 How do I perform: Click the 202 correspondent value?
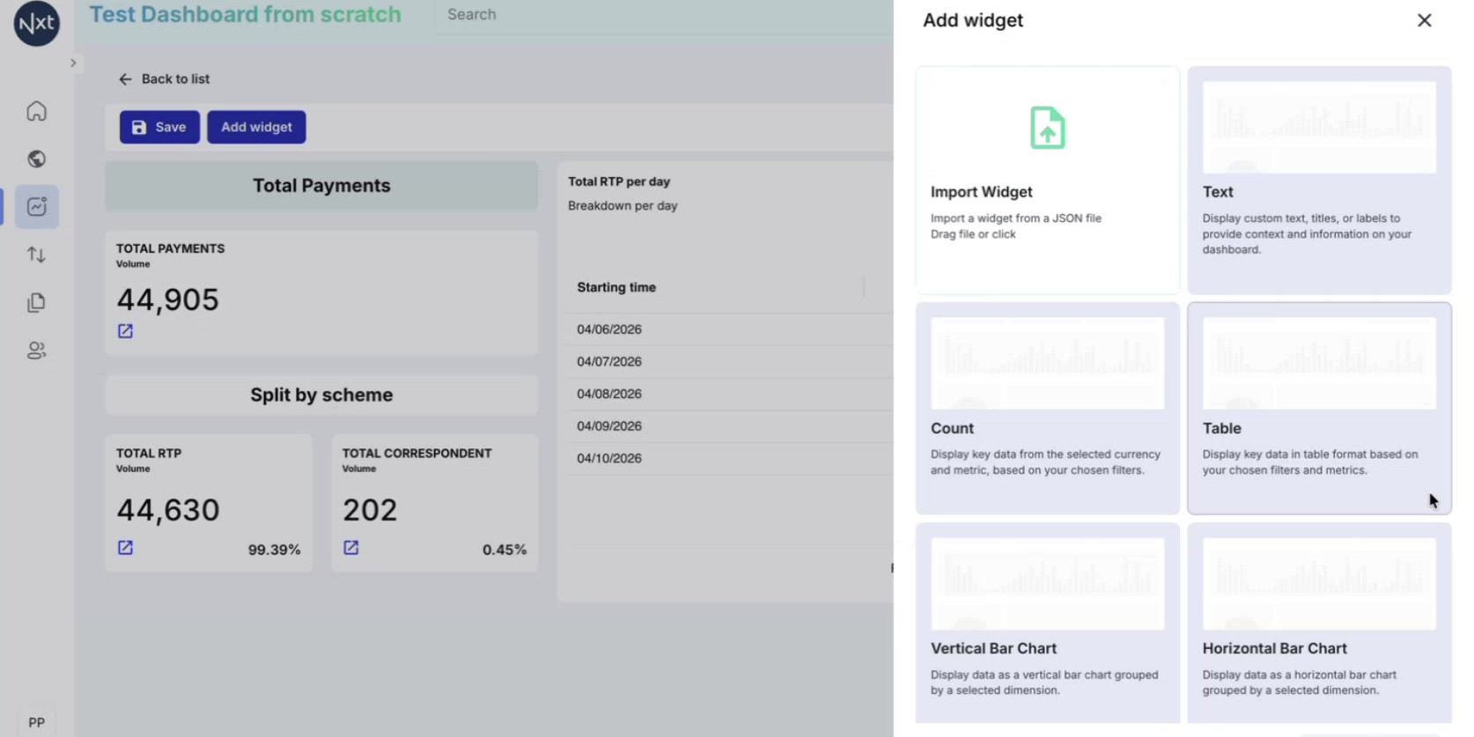click(370, 511)
